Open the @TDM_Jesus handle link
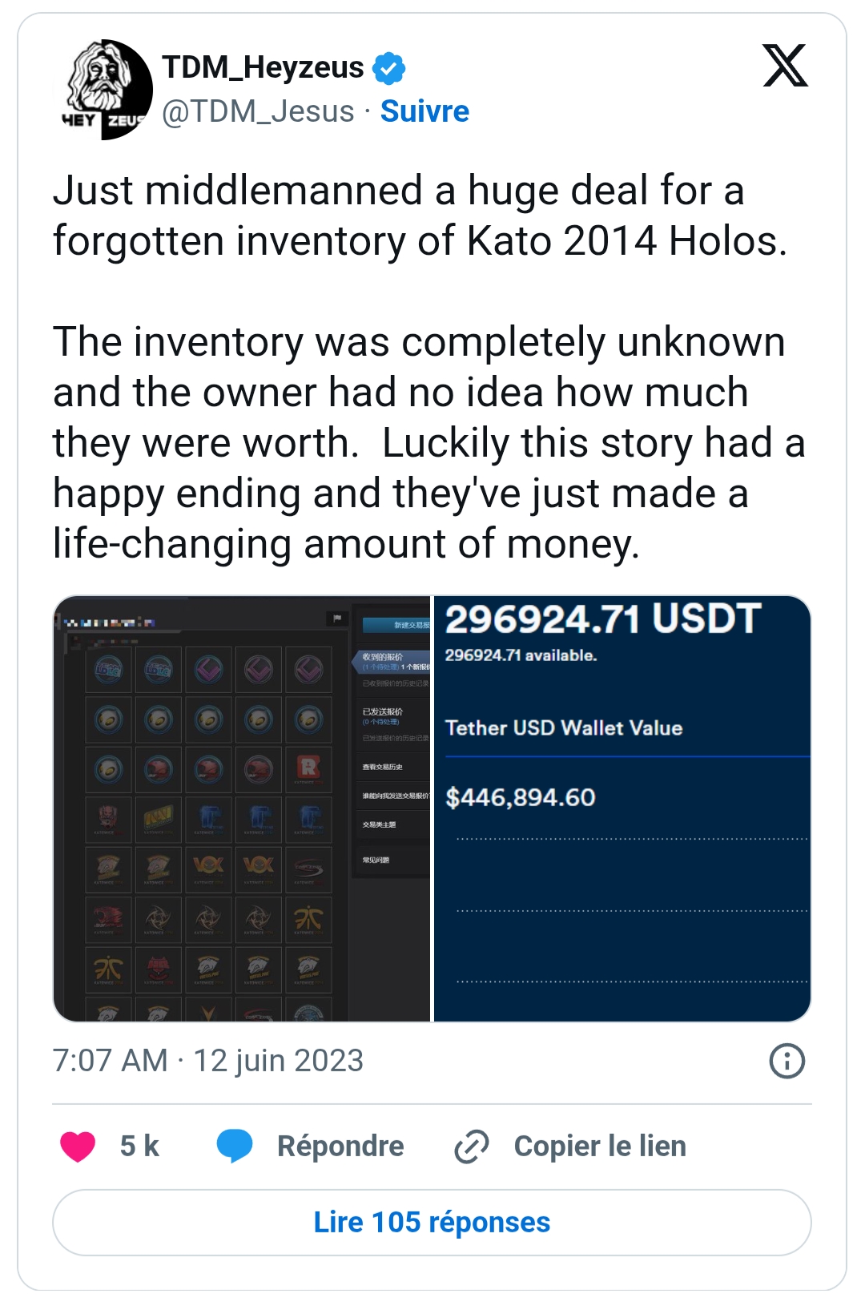 coord(258,111)
